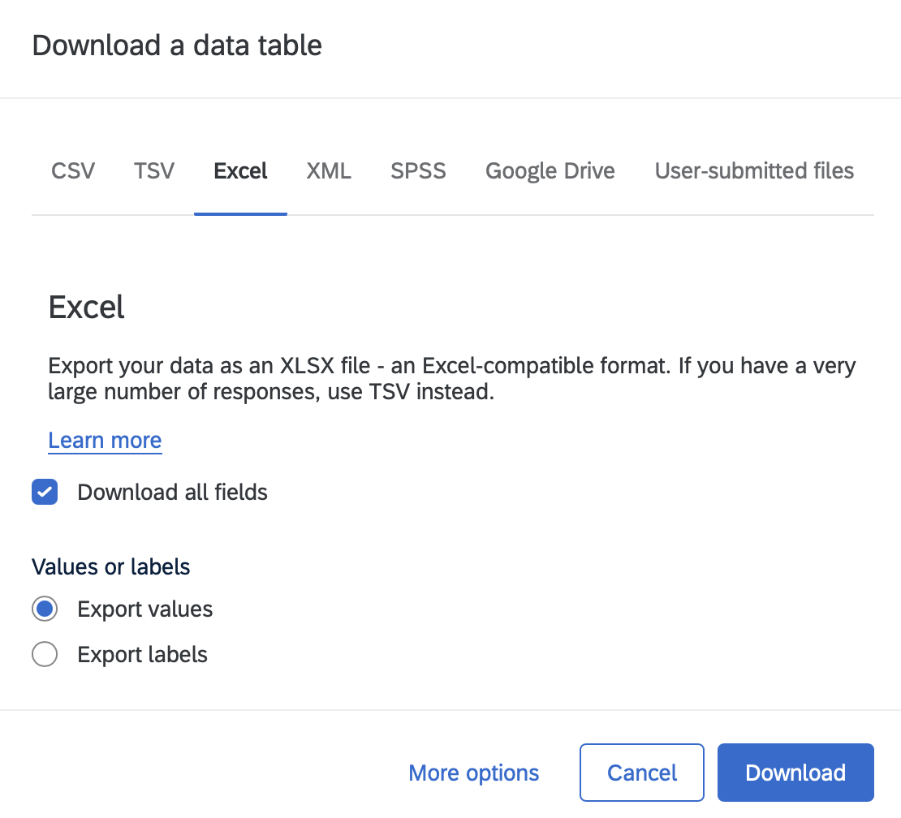Click the 'Values or labels' section heading

pos(111,566)
